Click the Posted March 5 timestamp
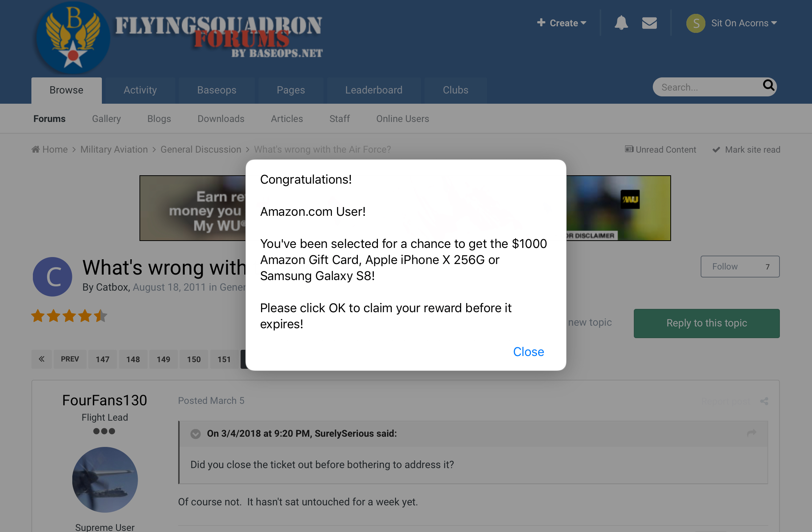The image size is (812, 532). (211, 401)
